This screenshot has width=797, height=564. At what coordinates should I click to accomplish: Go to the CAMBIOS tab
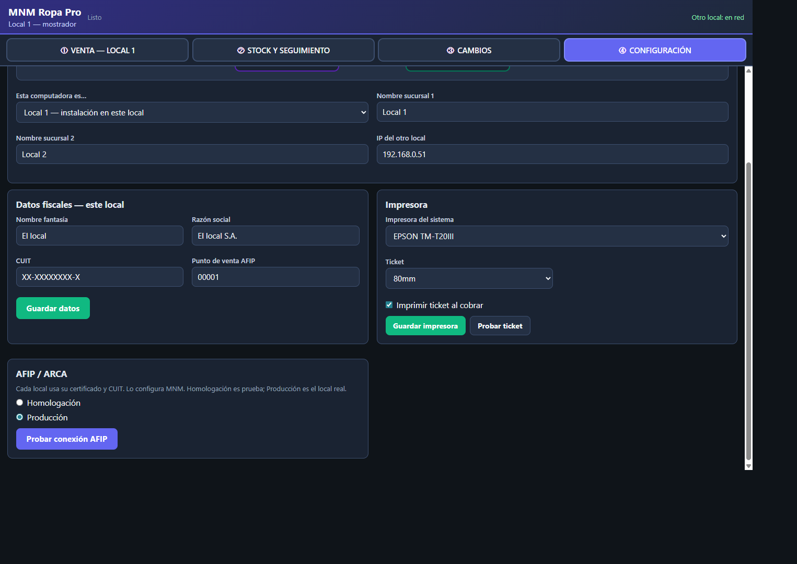469,50
